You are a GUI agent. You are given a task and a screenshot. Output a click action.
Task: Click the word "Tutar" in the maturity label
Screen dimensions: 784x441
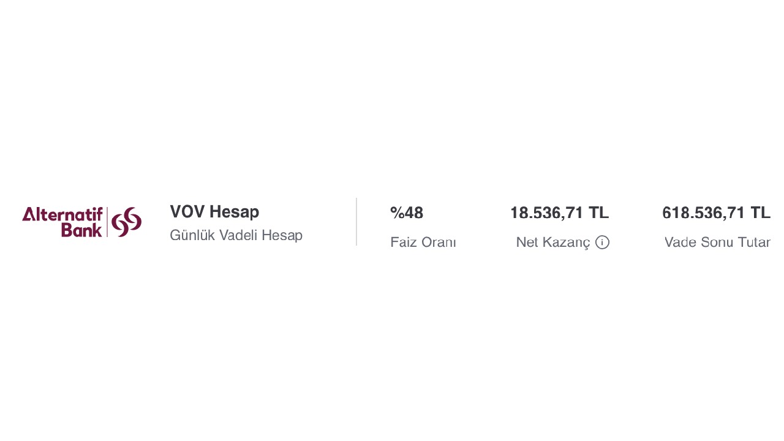pyautogui.click(x=754, y=243)
